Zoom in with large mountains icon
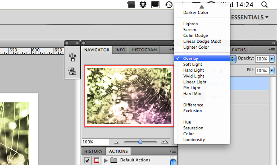The width and height of the screenshot is (277, 165). tap(164, 142)
